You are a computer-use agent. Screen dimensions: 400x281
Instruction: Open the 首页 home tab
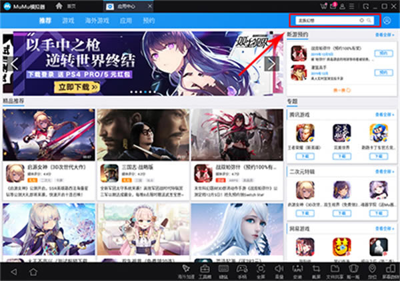pos(66,6)
